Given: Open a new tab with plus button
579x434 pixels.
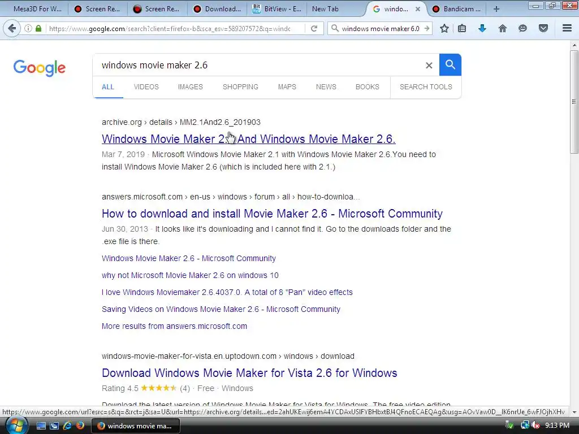Looking at the screenshot, I should [x=496, y=9].
